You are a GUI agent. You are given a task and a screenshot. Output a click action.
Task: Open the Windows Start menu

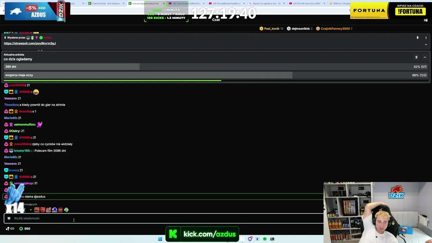click(160, 239)
